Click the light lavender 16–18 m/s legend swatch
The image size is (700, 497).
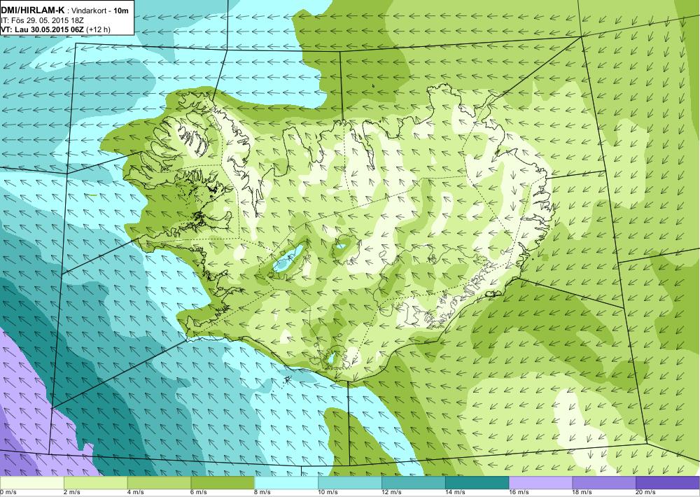click(540, 483)
